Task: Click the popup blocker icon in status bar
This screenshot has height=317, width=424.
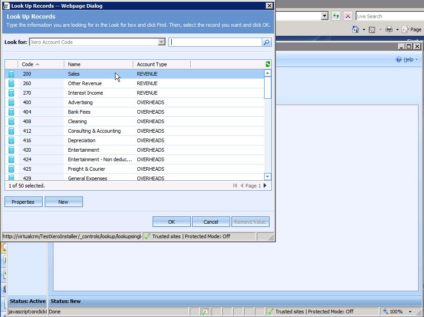Action: point(205,312)
